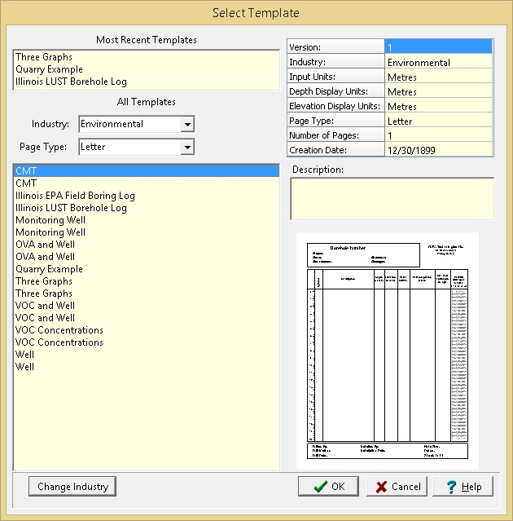
Task: Select the Number of Pages value cell
Action: pos(438,135)
